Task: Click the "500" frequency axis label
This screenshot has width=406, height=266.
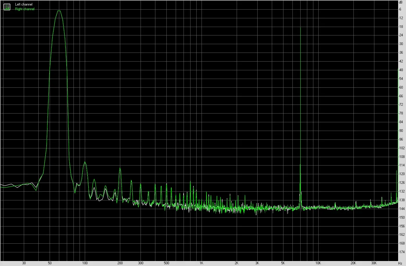Action: pos(166,263)
